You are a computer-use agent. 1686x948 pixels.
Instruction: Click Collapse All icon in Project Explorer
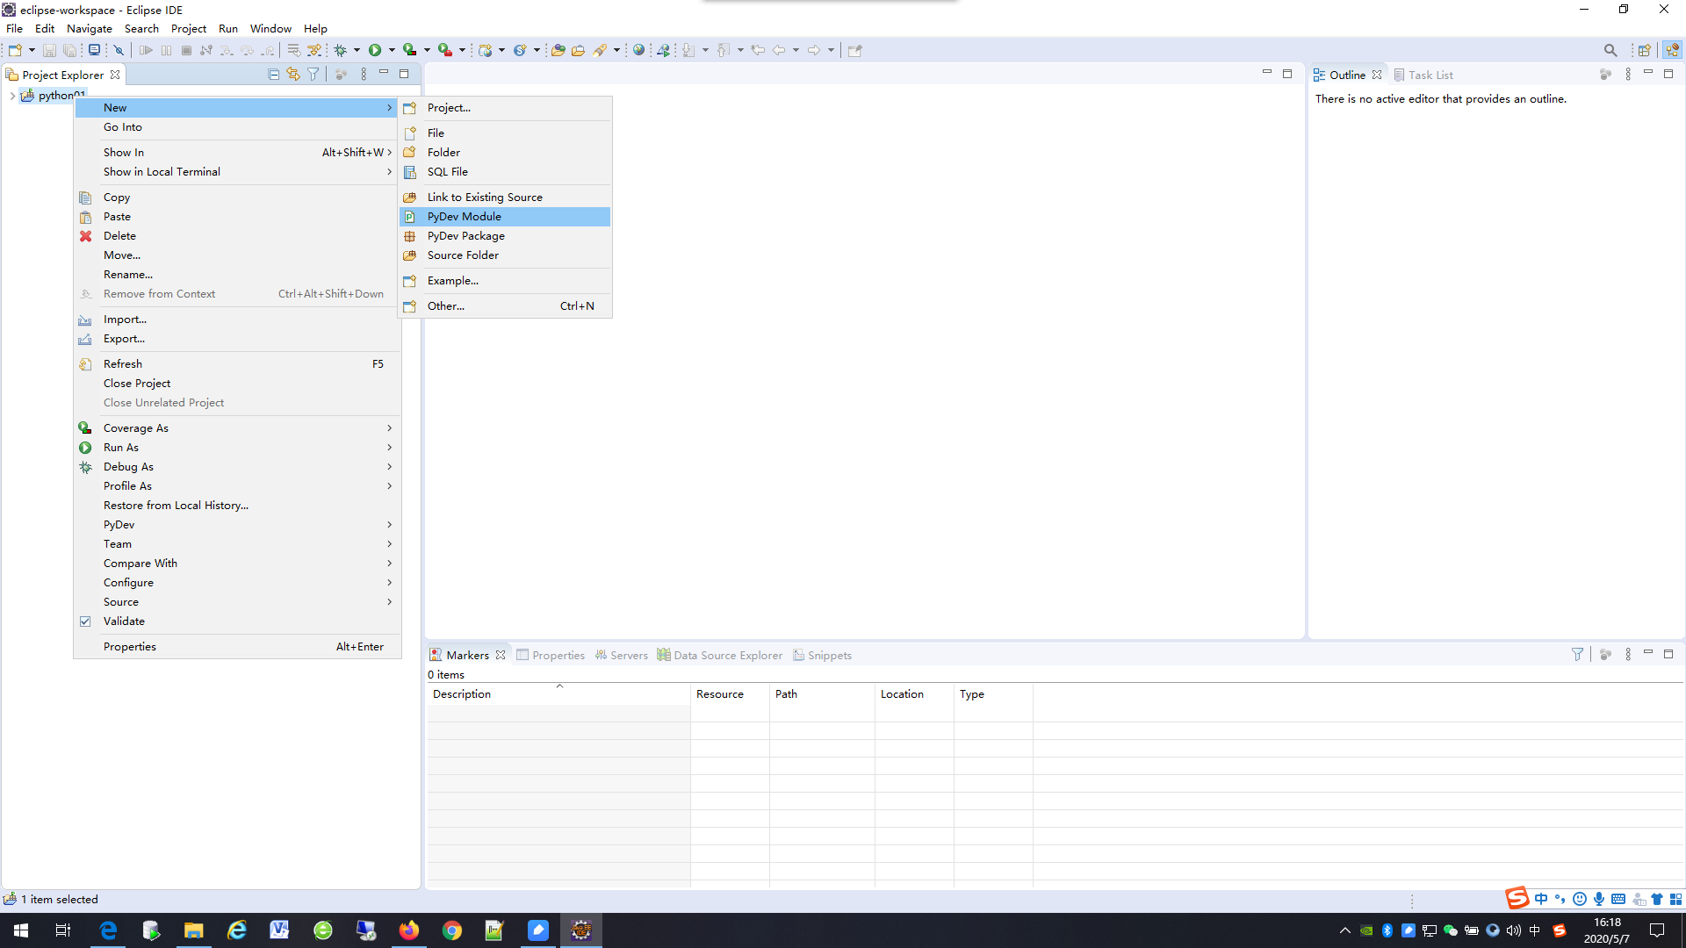coord(274,75)
